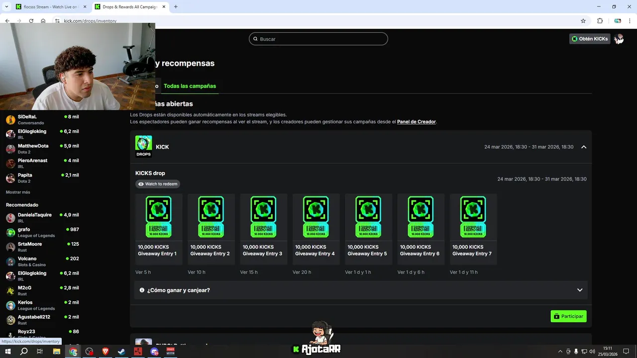The height and width of the screenshot is (358, 637).
Task: Open the Giveaway Entry 5 reward card
Action: tap(368, 229)
